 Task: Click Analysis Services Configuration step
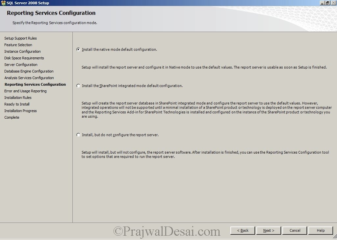click(x=29, y=78)
